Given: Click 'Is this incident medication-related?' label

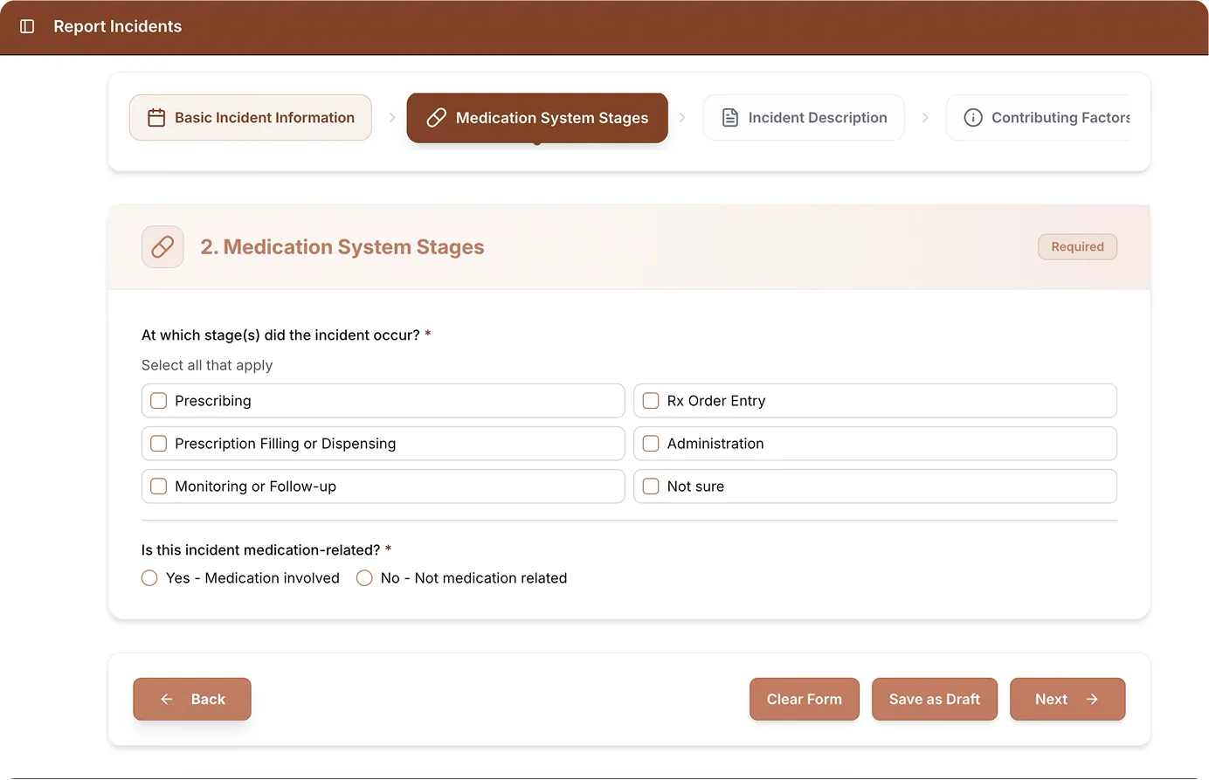Looking at the screenshot, I should (260, 550).
